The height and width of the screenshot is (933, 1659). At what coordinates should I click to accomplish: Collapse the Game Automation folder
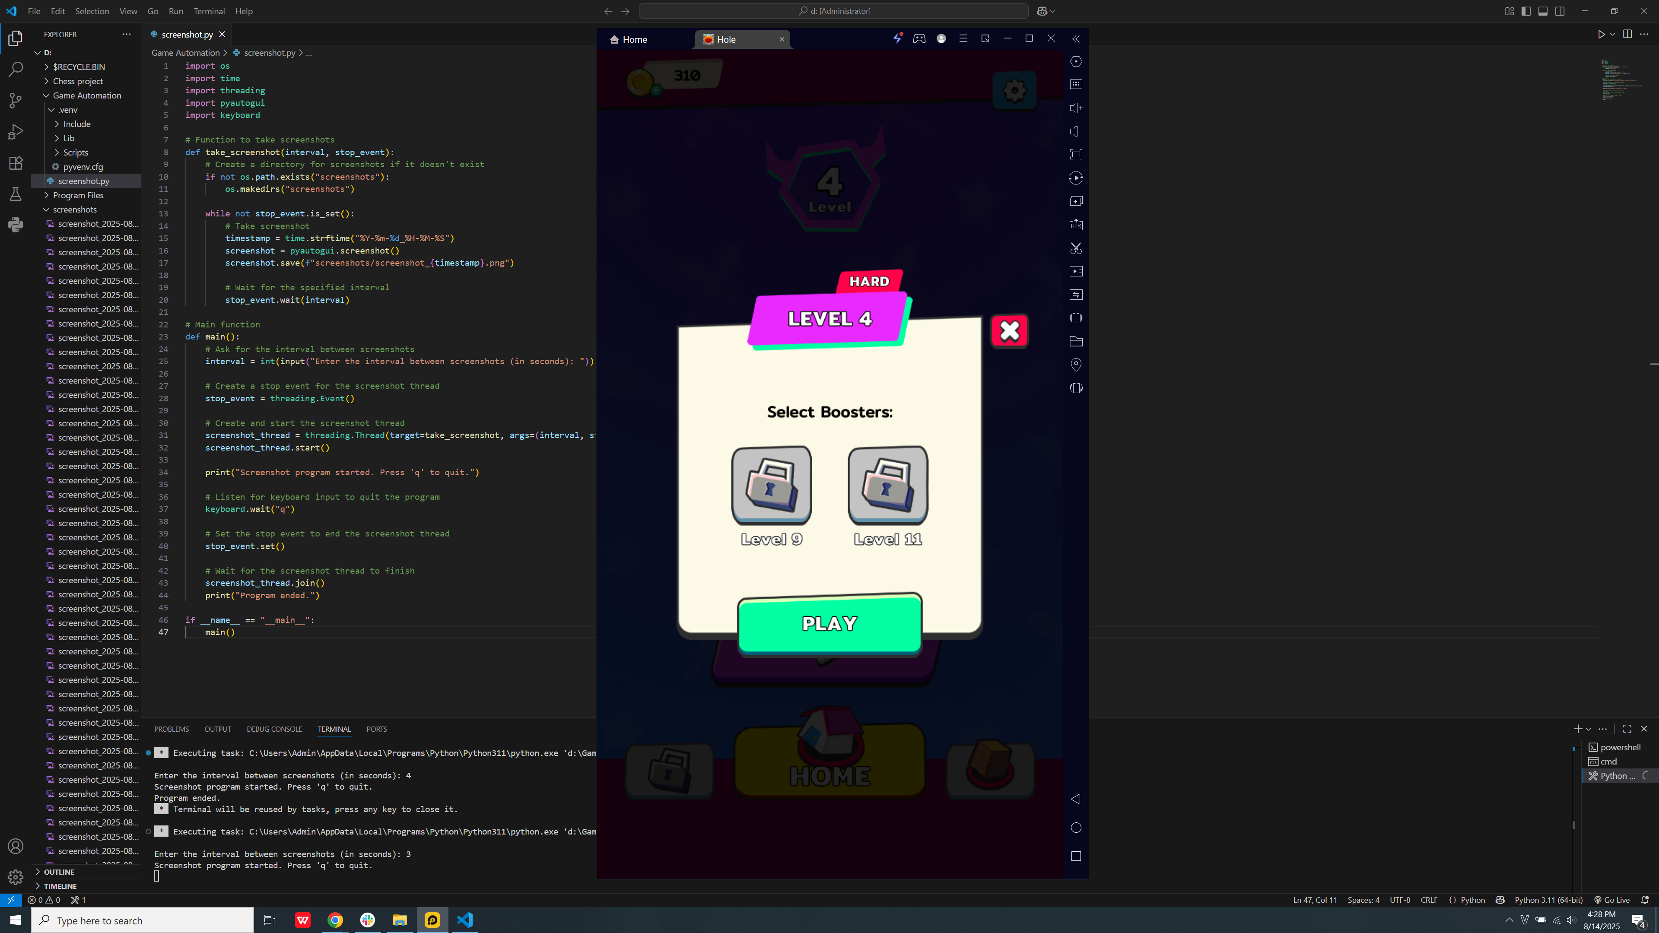point(87,95)
